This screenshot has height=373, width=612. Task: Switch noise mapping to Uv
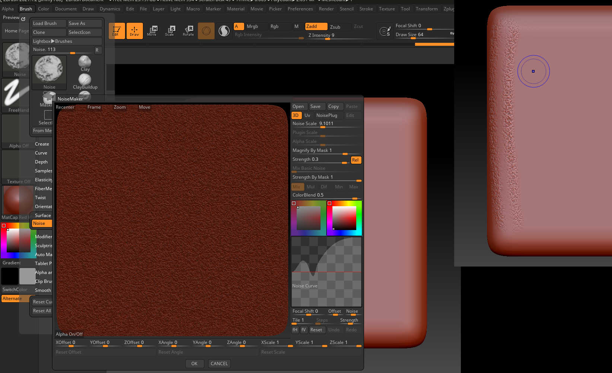[x=307, y=115]
